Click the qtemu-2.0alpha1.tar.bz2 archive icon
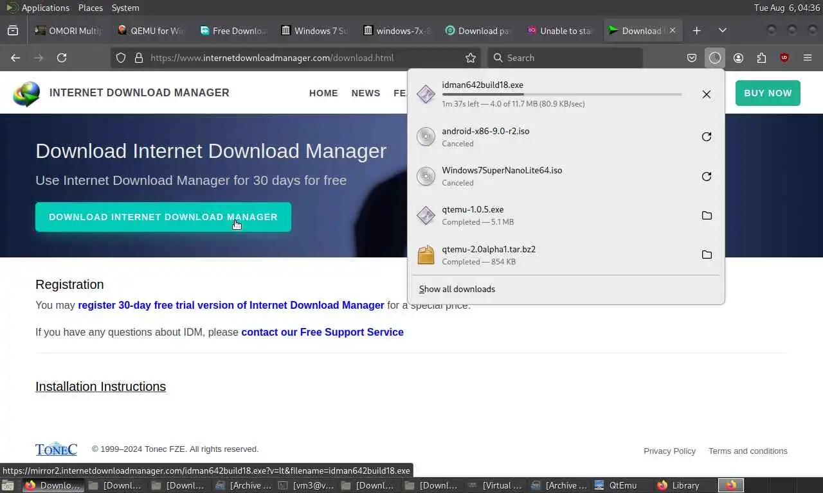823x493 pixels. tap(426, 255)
